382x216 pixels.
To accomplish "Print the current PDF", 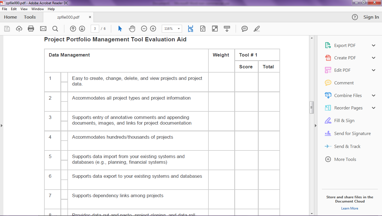I will tap(31, 28).
